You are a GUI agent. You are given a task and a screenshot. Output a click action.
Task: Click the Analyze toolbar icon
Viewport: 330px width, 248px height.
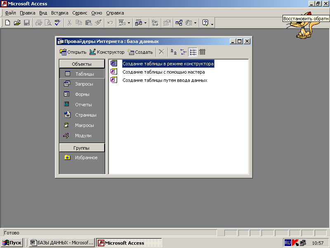(x=139, y=23)
